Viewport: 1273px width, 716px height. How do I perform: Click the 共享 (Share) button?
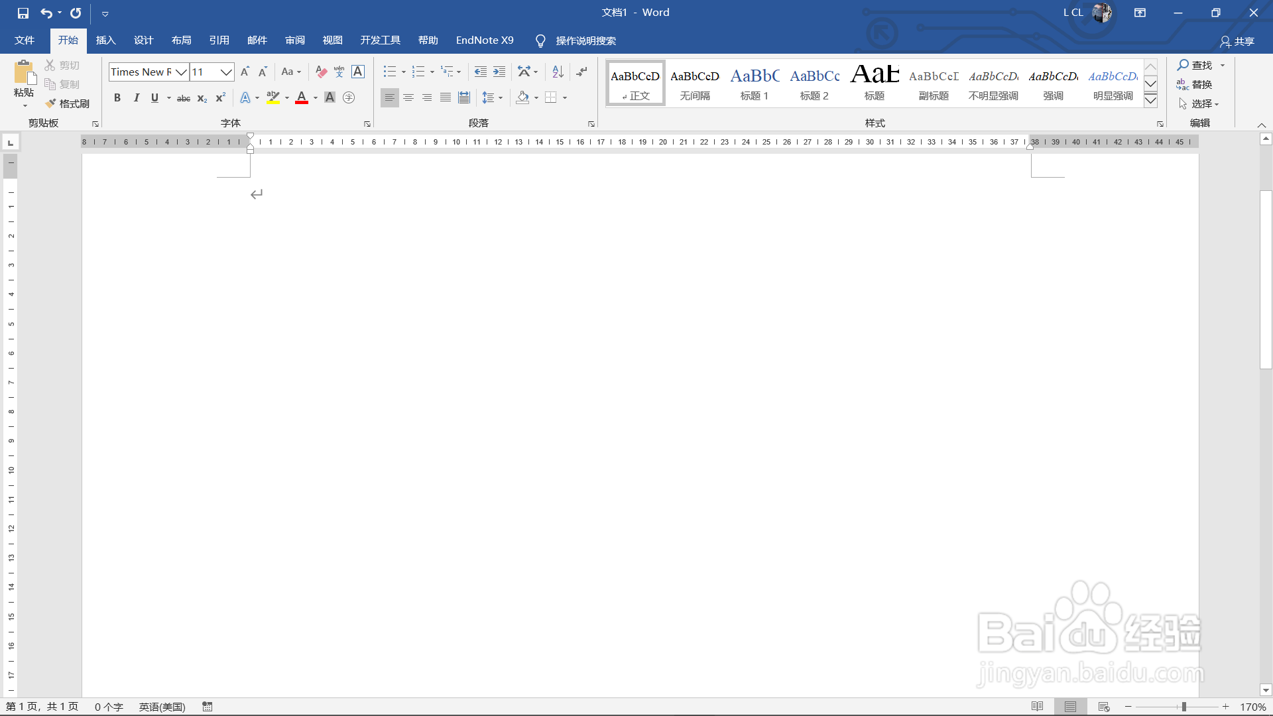tap(1237, 41)
